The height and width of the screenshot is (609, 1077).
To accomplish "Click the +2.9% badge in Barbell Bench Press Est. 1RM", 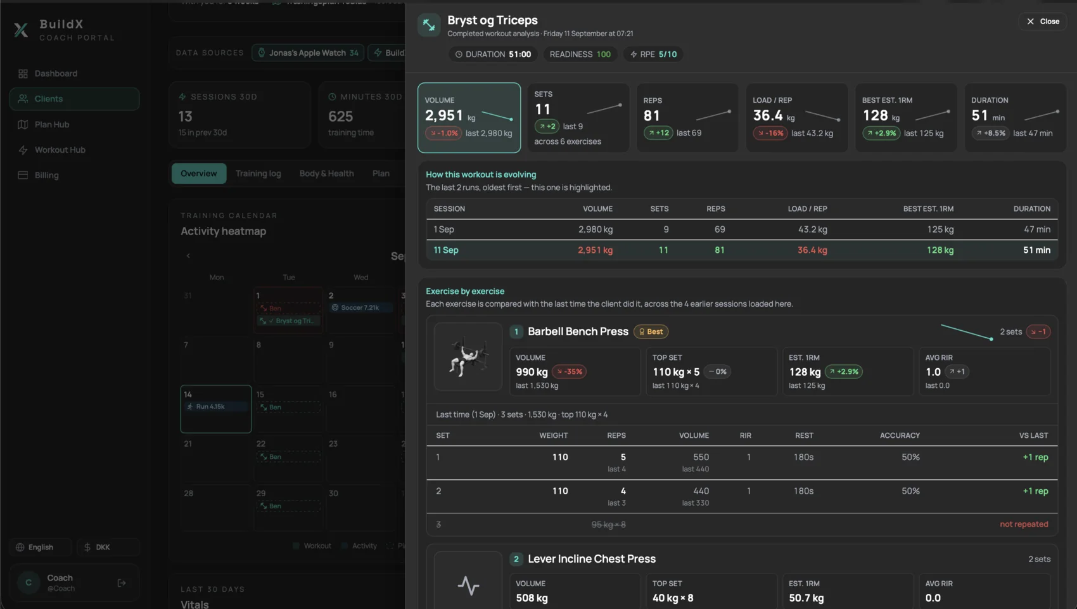I will 844,372.
